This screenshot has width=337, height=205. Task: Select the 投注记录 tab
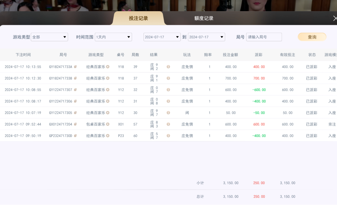tap(138, 18)
